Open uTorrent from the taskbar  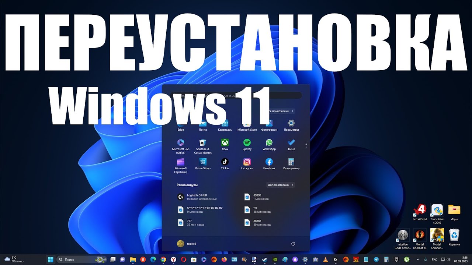tap(406, 259)
